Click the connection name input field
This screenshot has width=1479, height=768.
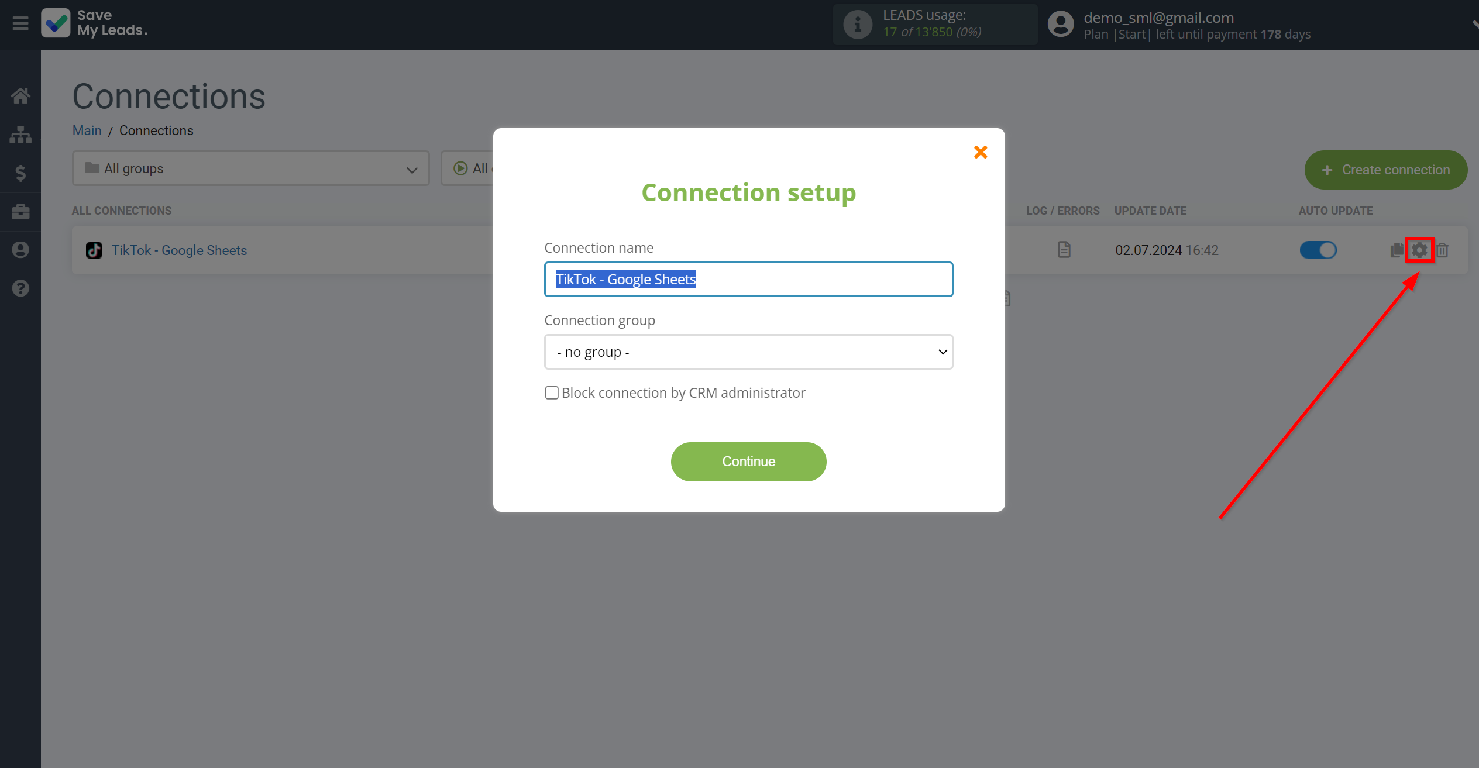[748, 279]
